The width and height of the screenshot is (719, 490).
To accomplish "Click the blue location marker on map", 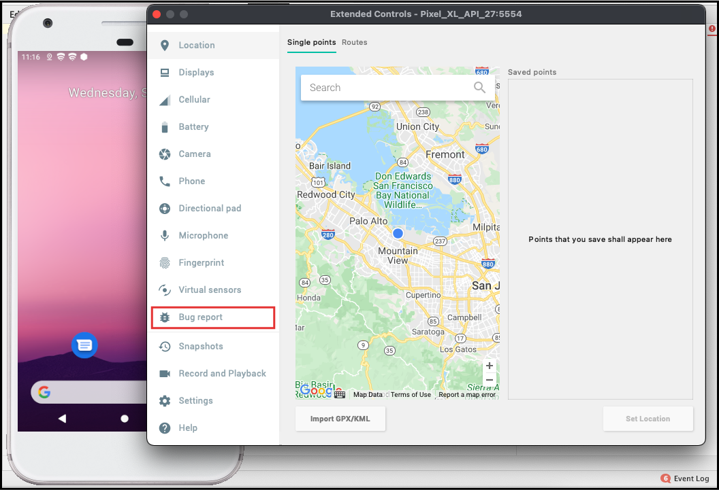I will pyautogui.click(x=398, y=233).
